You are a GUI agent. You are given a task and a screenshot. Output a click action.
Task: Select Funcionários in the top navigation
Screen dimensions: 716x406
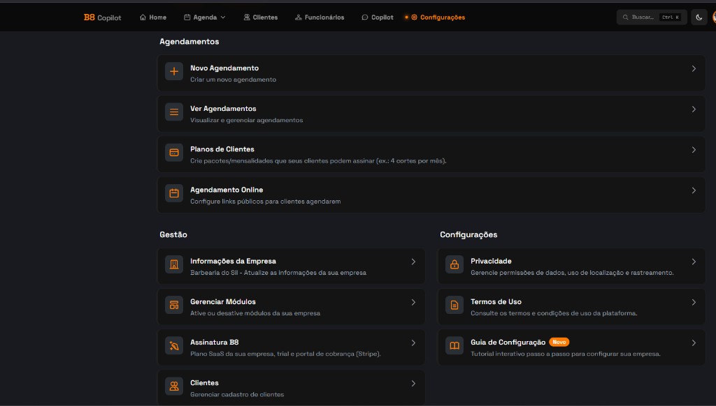[320, 17]
